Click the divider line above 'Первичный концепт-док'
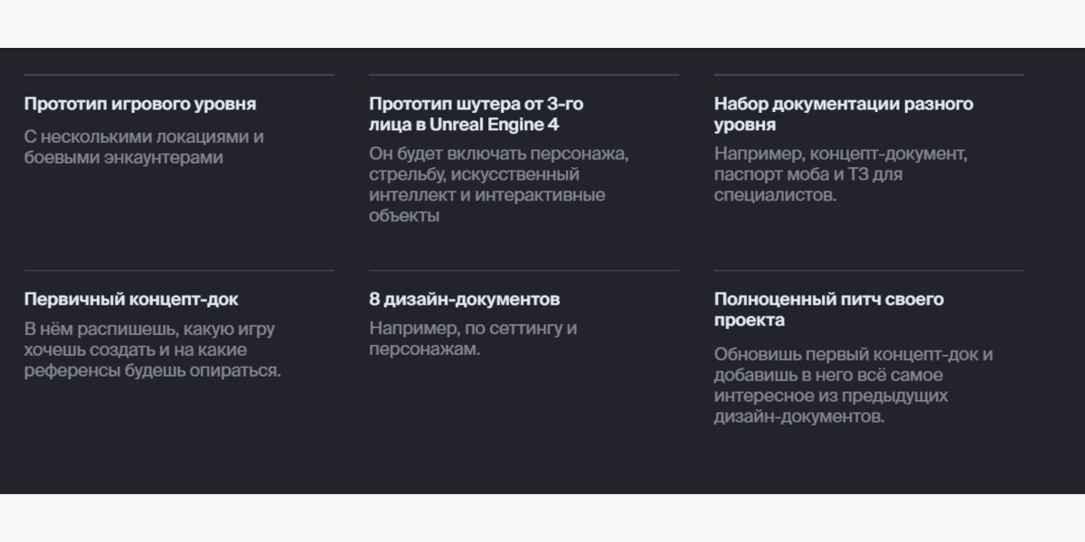Viewport: 1085px width, 542px height. point(179,270)
